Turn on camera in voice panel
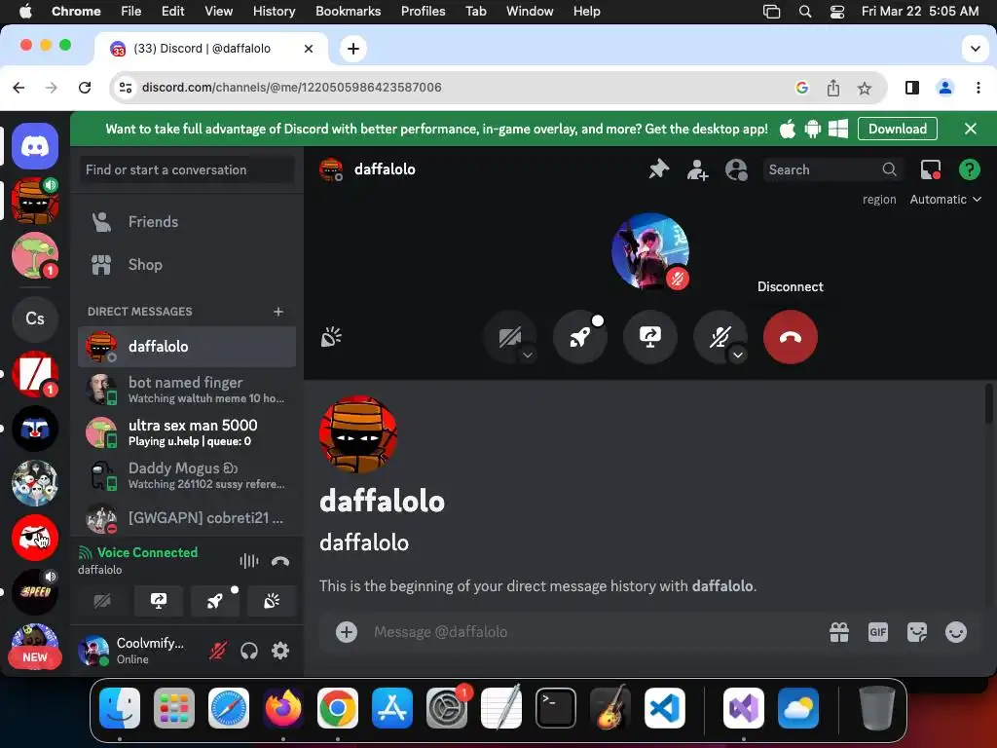This screenshot has width=997, height=748. point(102,601)
